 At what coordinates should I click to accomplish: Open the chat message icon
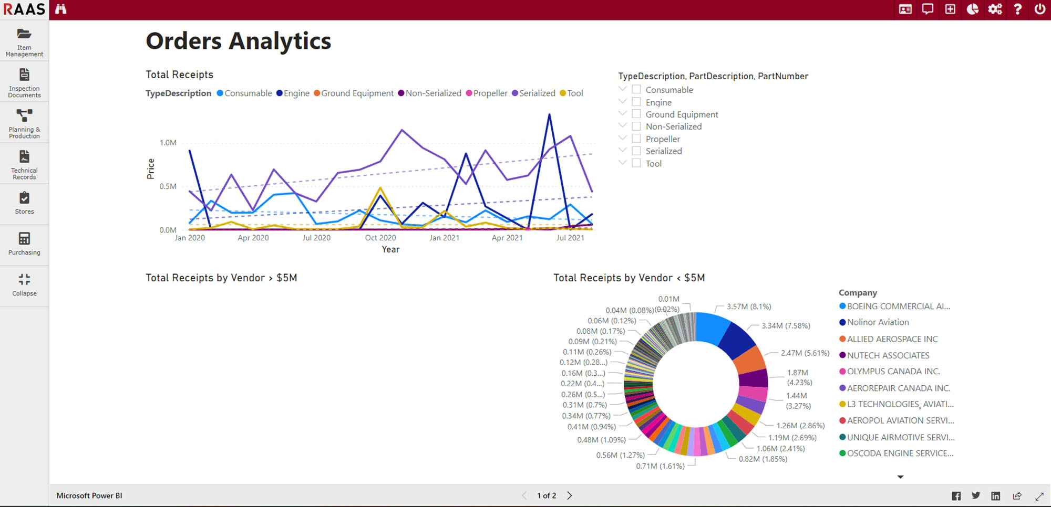928,9
